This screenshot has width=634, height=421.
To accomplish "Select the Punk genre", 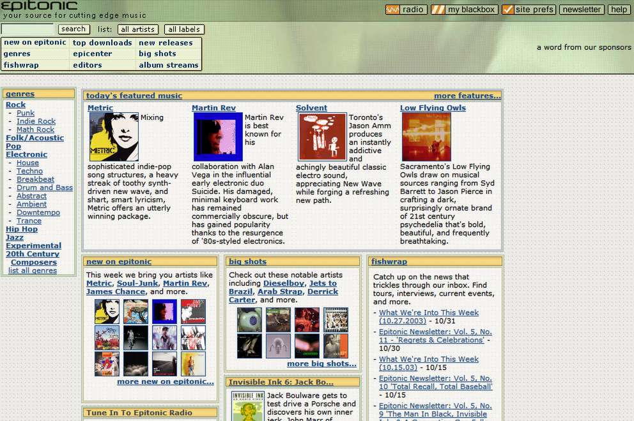I will click(26, 113).
